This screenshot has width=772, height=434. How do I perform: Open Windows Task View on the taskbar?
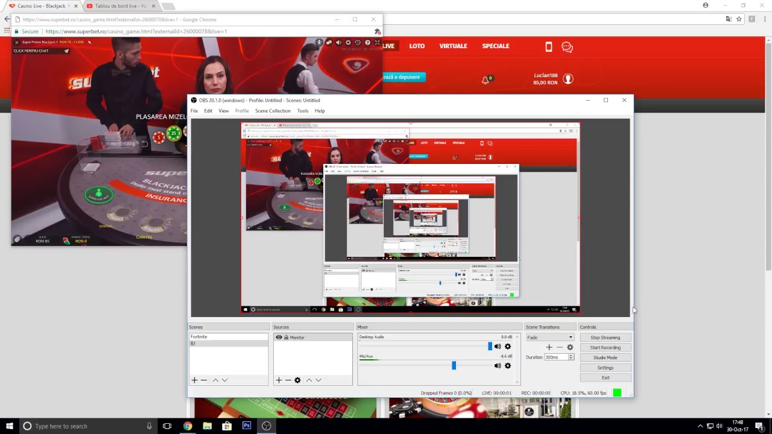coord(167,426)
